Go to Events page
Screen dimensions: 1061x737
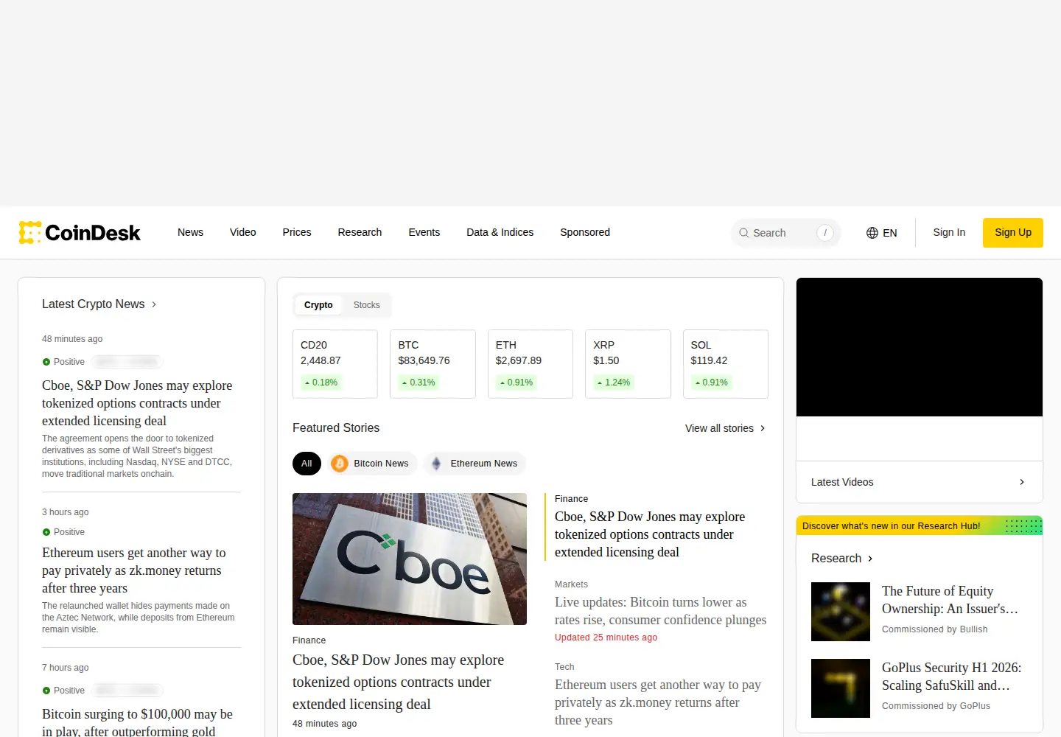pyautogui.click(x=424, y=232)
